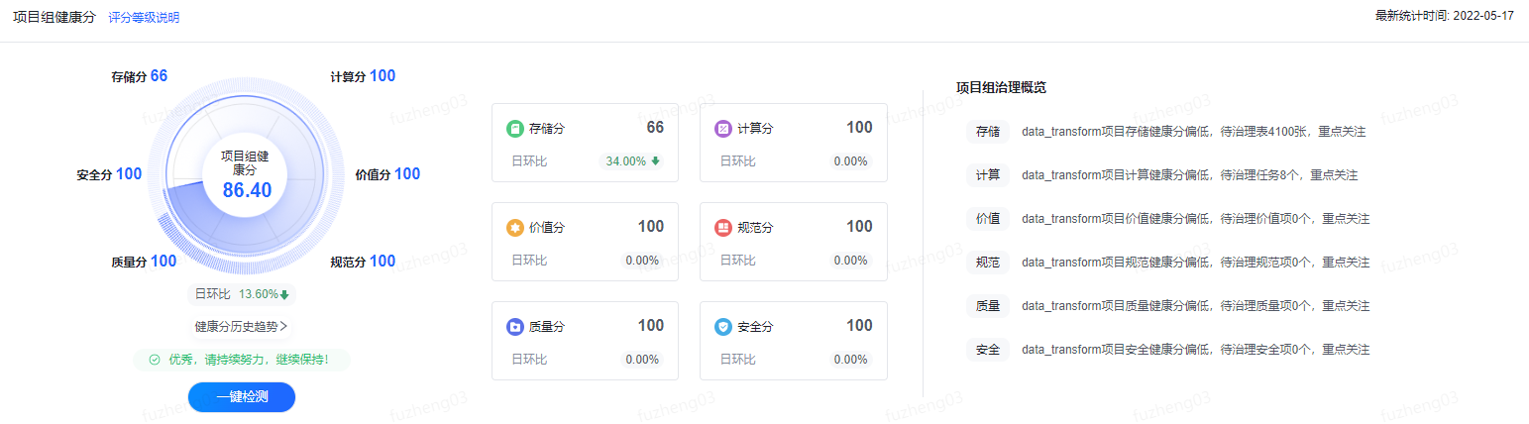
Task: Open the 评分等级说明 link
Action: [x=144, y=18]
